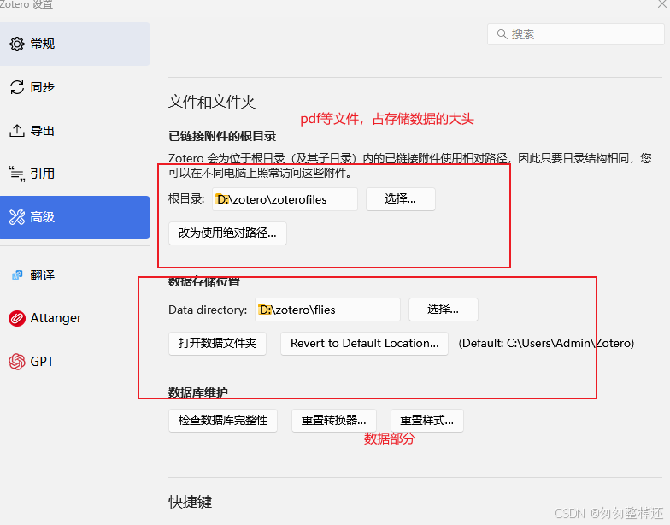Click the Data directory path field
The image size is (670, 525).
tap(327, 310)
